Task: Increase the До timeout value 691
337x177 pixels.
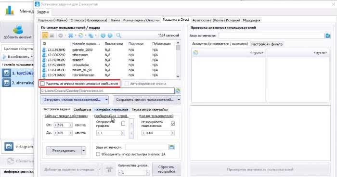Action: pos(70,133)
